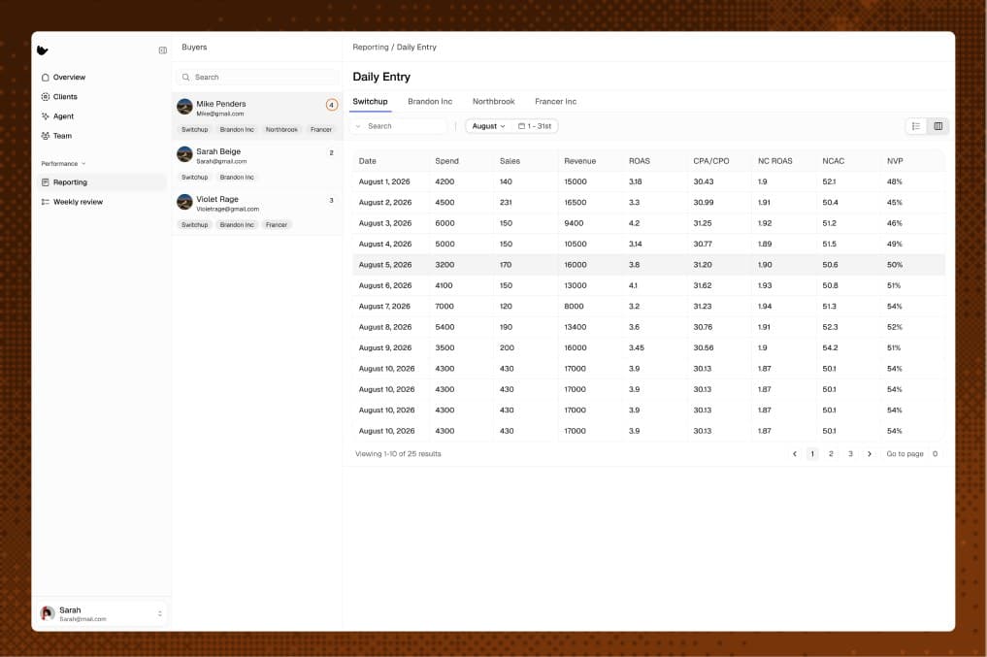
Task: Click Francer tag under Violet Rage
Action: pyautogui.click(x=277, y=225)
